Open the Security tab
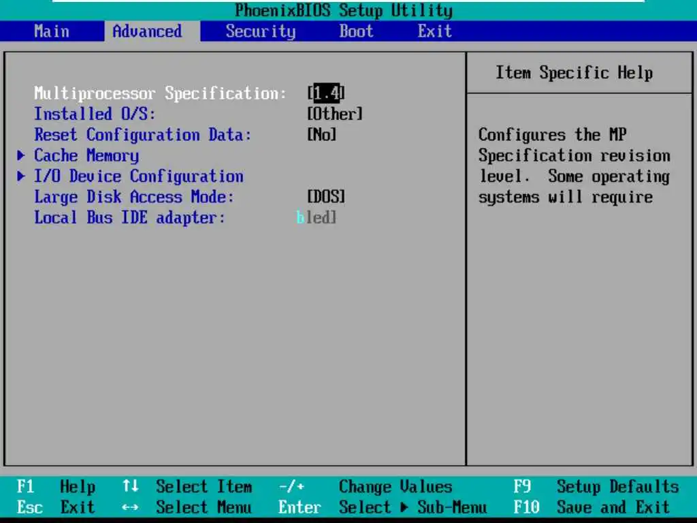 [261, 31]
